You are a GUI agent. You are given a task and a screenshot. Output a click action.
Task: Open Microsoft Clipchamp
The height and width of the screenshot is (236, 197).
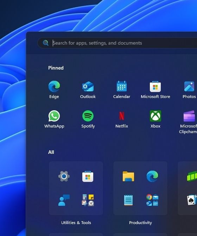tap(189, 122)
